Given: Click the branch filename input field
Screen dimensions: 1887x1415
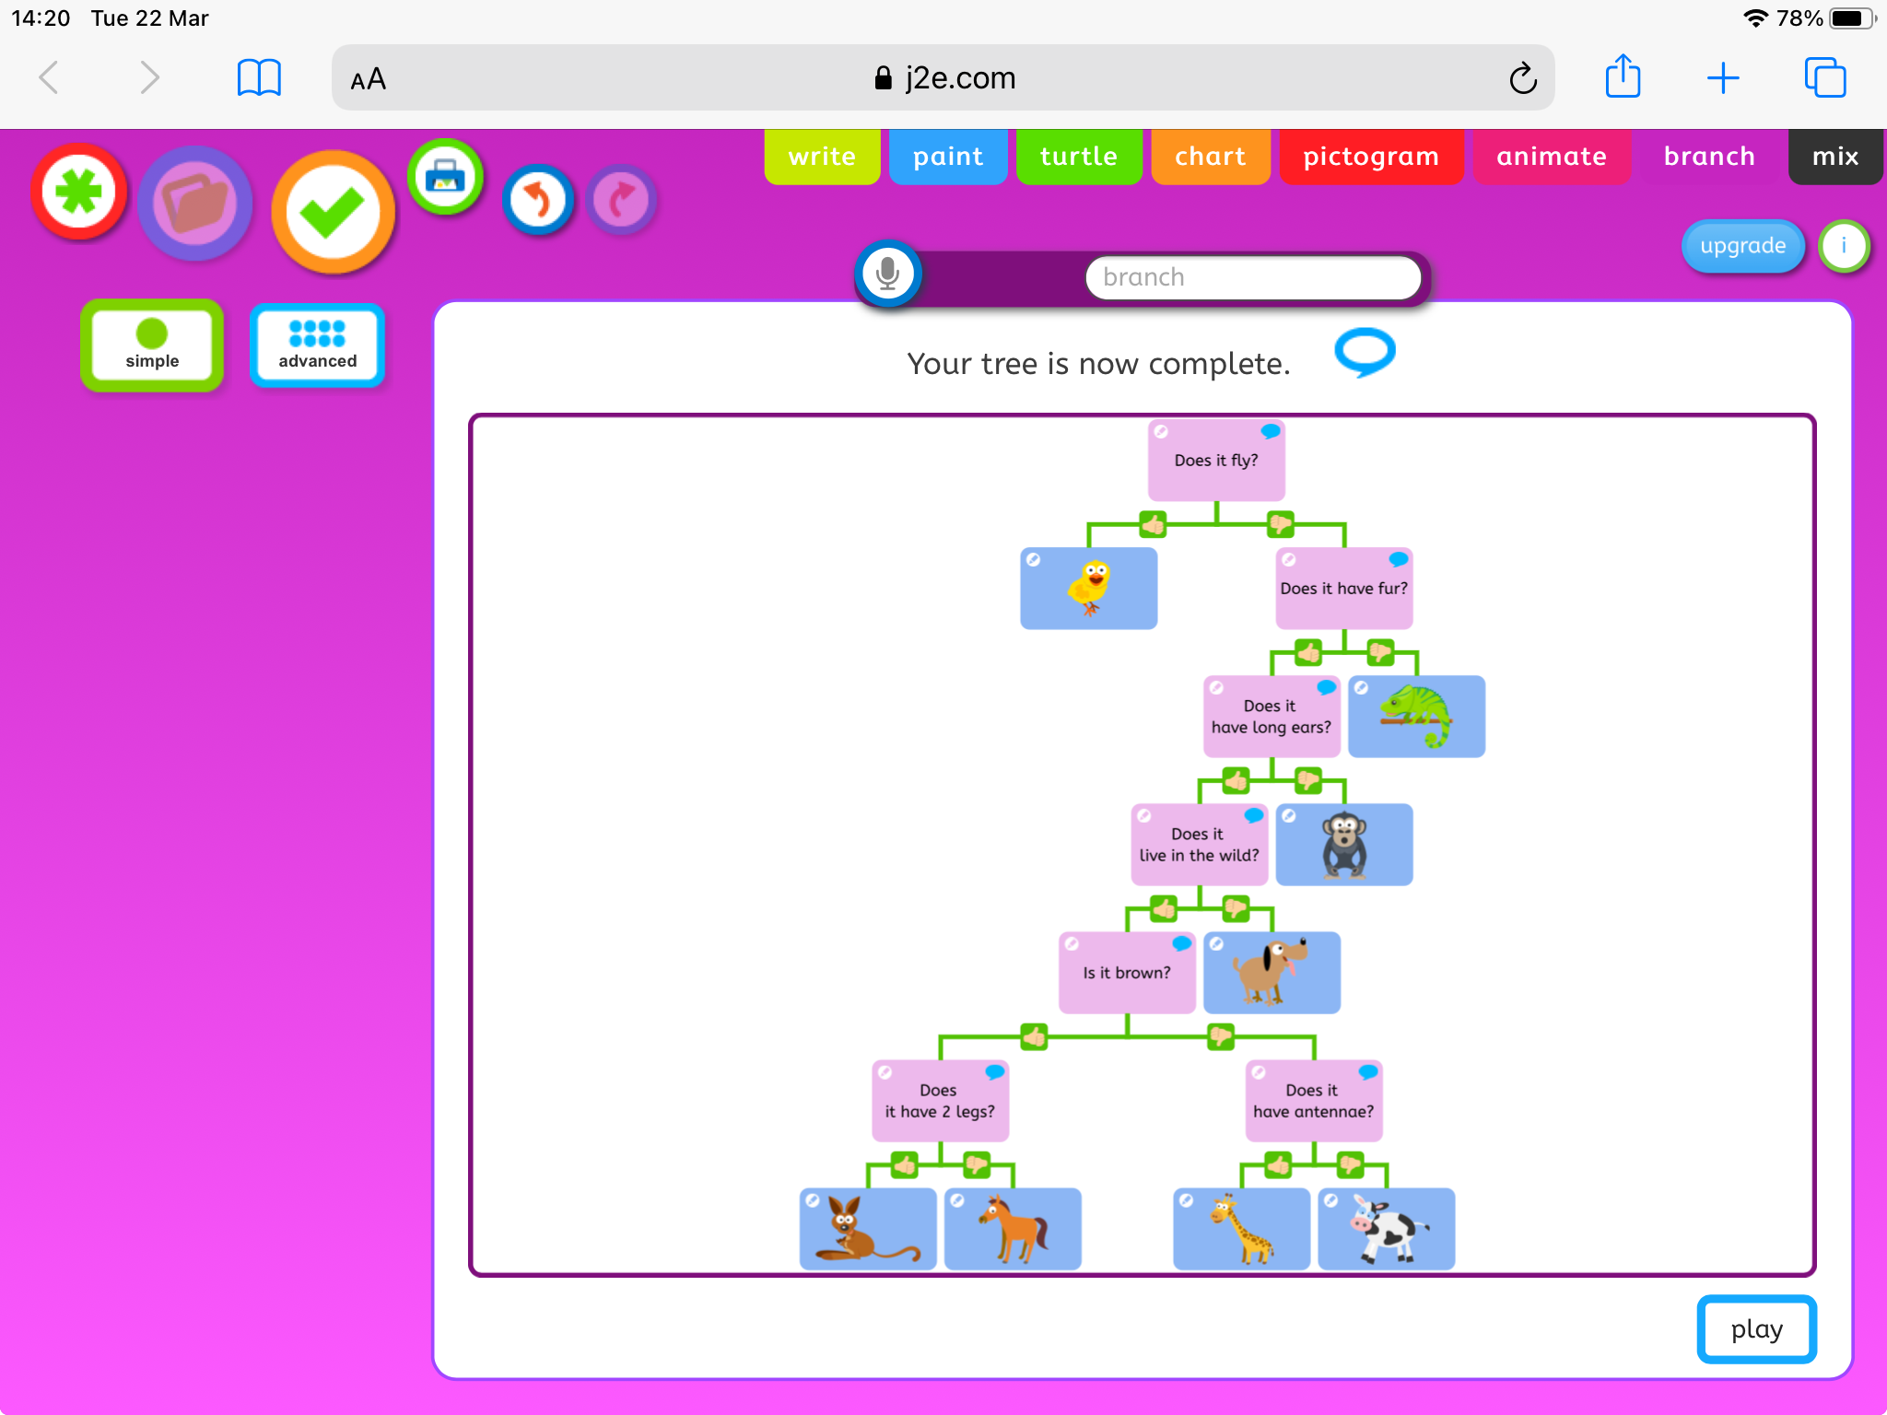Looking at the screenshot, I should pyautogui.click(x=1253, y=277).
